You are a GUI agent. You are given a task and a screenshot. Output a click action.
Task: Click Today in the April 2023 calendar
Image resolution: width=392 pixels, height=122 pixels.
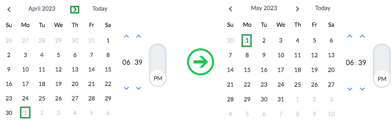(100, 9)
